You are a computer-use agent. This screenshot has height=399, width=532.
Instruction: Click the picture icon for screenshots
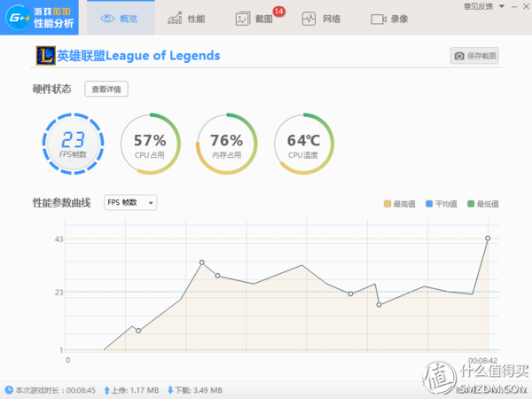(242, 19)
